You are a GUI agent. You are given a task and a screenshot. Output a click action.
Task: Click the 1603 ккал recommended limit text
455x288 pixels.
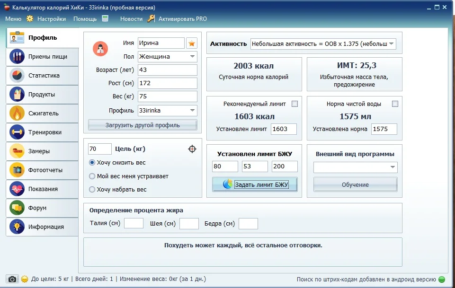pyautogui.click(x=254, y=116)
